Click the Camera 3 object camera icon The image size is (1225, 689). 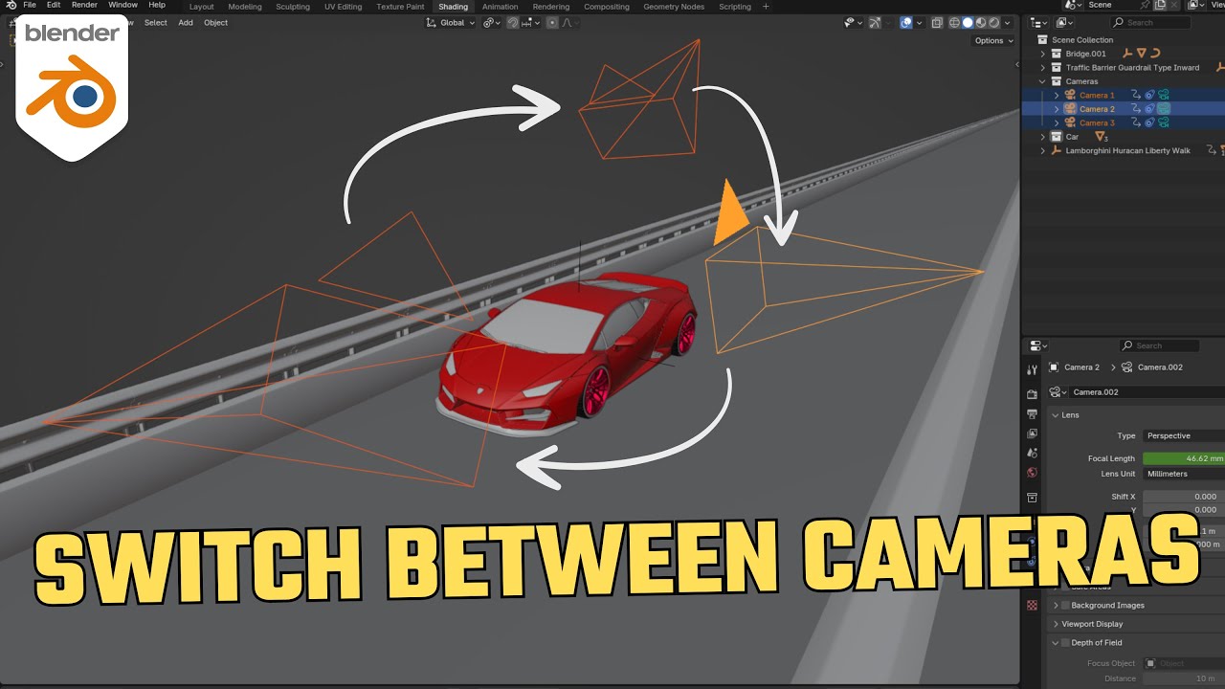(1070, 122)
